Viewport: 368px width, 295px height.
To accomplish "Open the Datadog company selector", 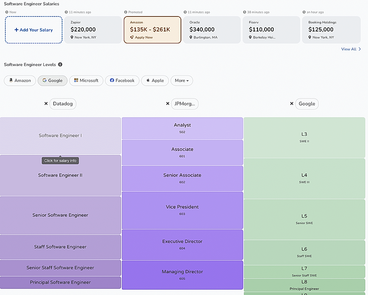I will [x=63, y=104].
